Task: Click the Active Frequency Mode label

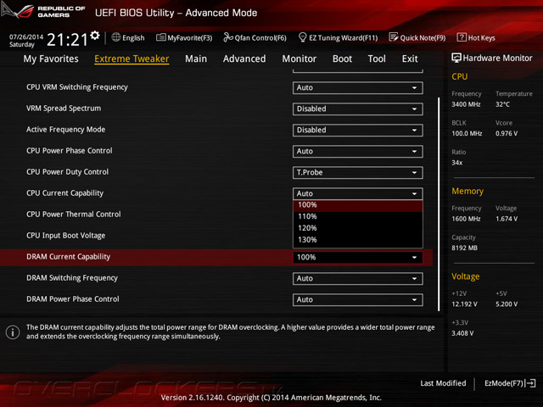Action: (x=66, y=130)
